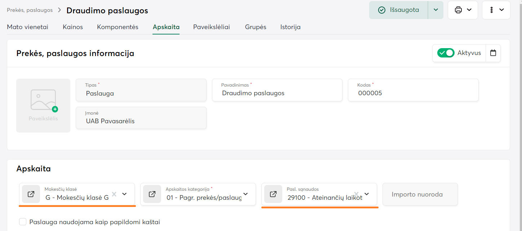Click the calendar icon beside Aktyvus

(493, 53)
